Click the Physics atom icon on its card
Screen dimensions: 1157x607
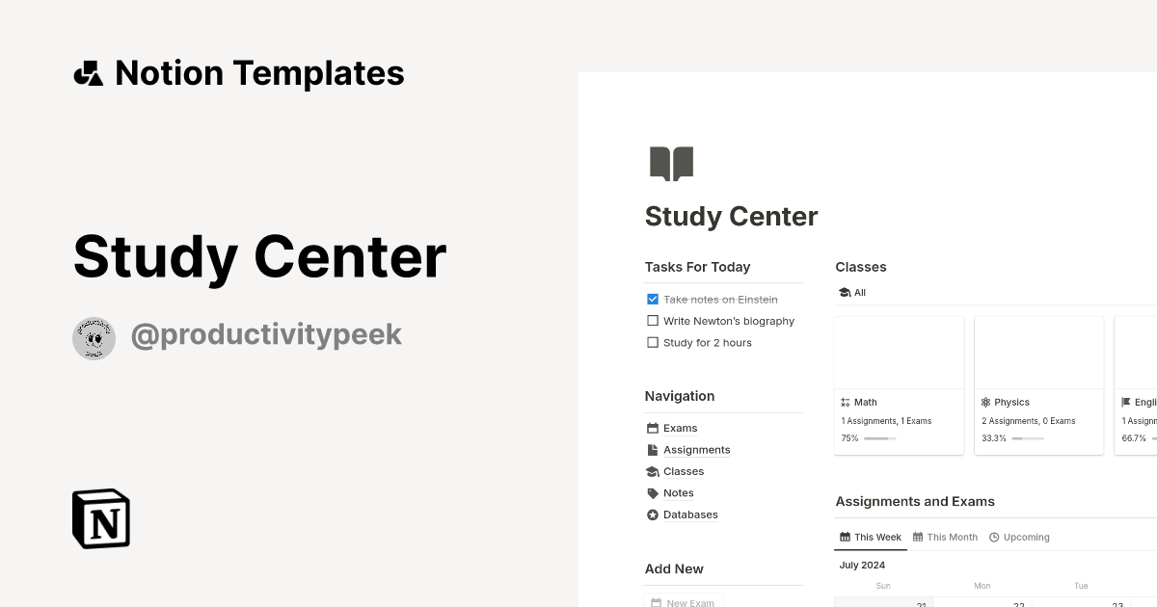tap(985, 402)
